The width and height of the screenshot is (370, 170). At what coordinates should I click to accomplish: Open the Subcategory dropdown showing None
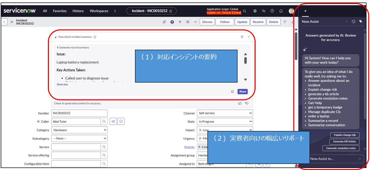tap(79, 138)
